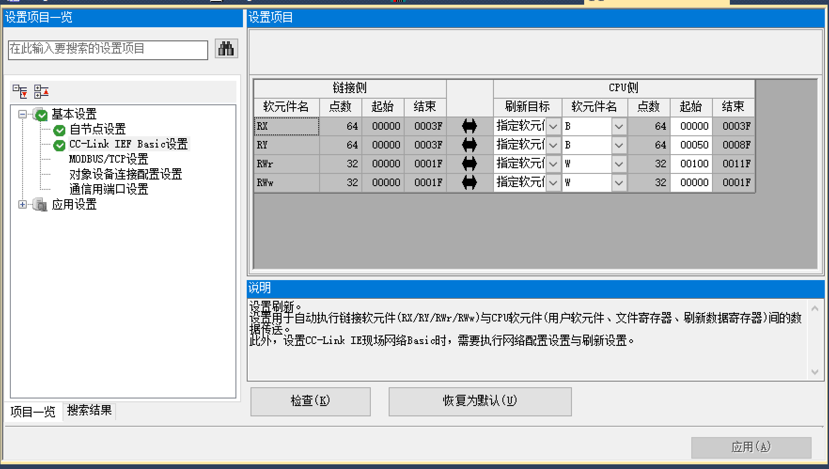The width and height of the screenshot is (829, 469).
Task: Click the binoculars search icon
Action: pyautogui.click(x=226, y=48)
